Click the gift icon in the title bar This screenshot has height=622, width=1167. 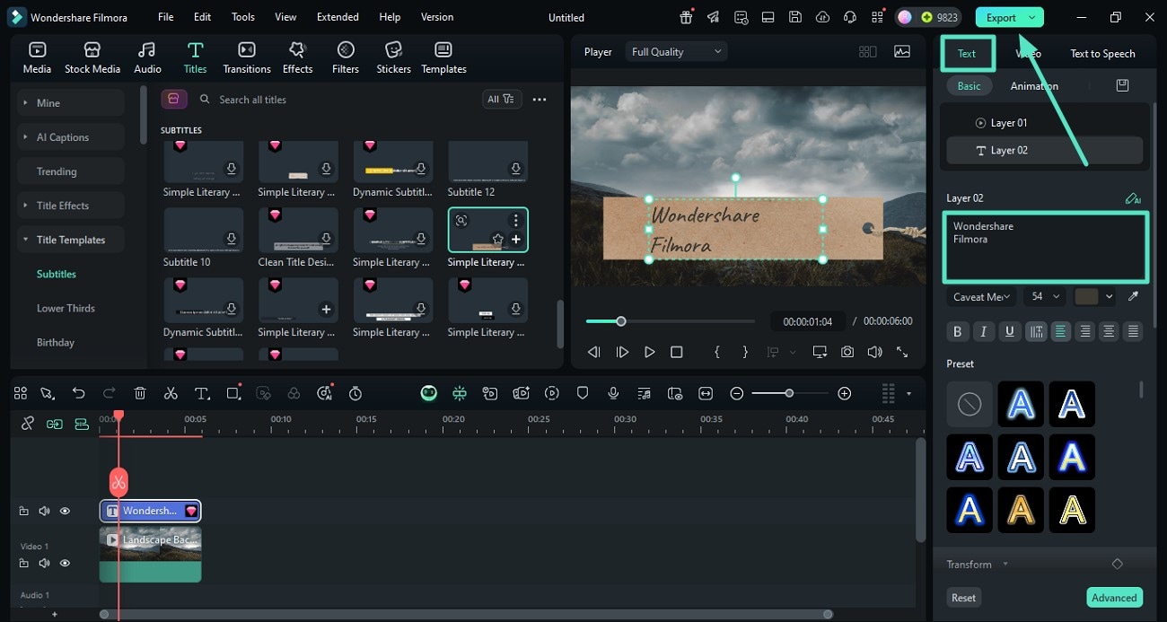pos(686,17)
